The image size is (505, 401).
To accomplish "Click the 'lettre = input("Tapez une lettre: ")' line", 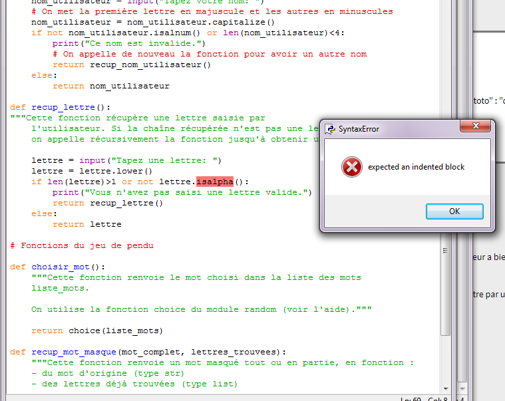I will point(126,160).
